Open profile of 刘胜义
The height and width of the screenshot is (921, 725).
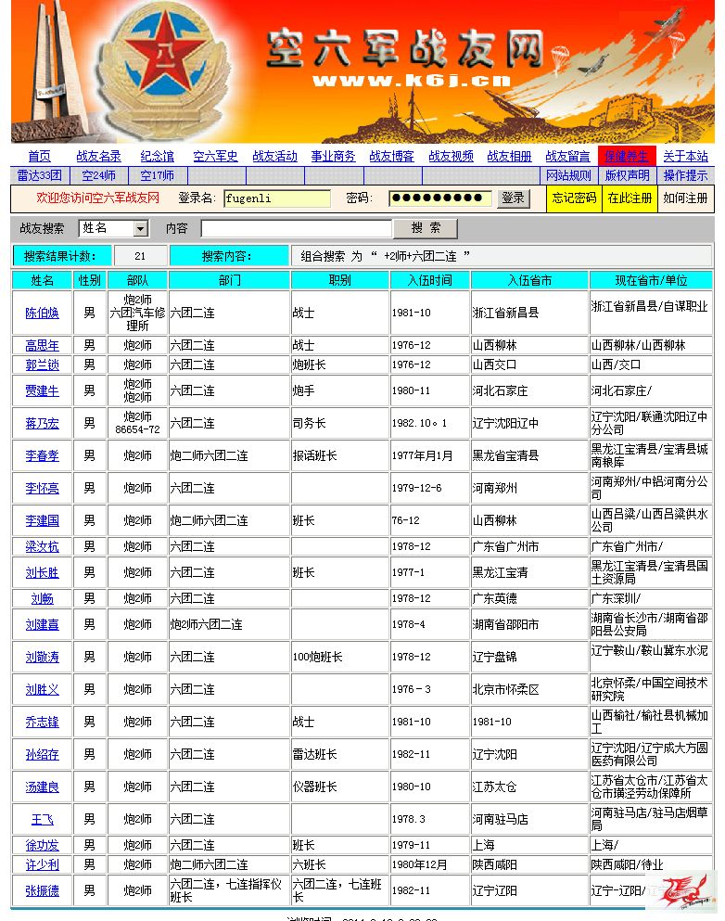click(43, 689)
